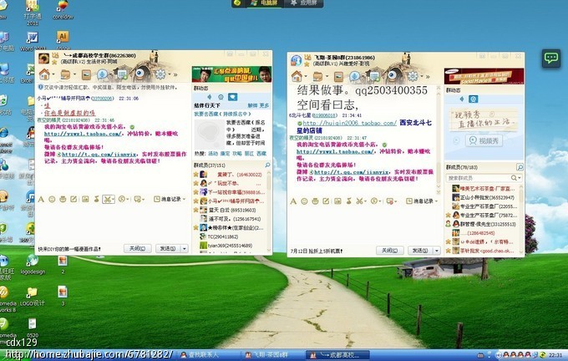568x361 pixels.
Task: Click 关闭 button in 飞翔-茶园8群 window
Action: (x=390, y=251)
